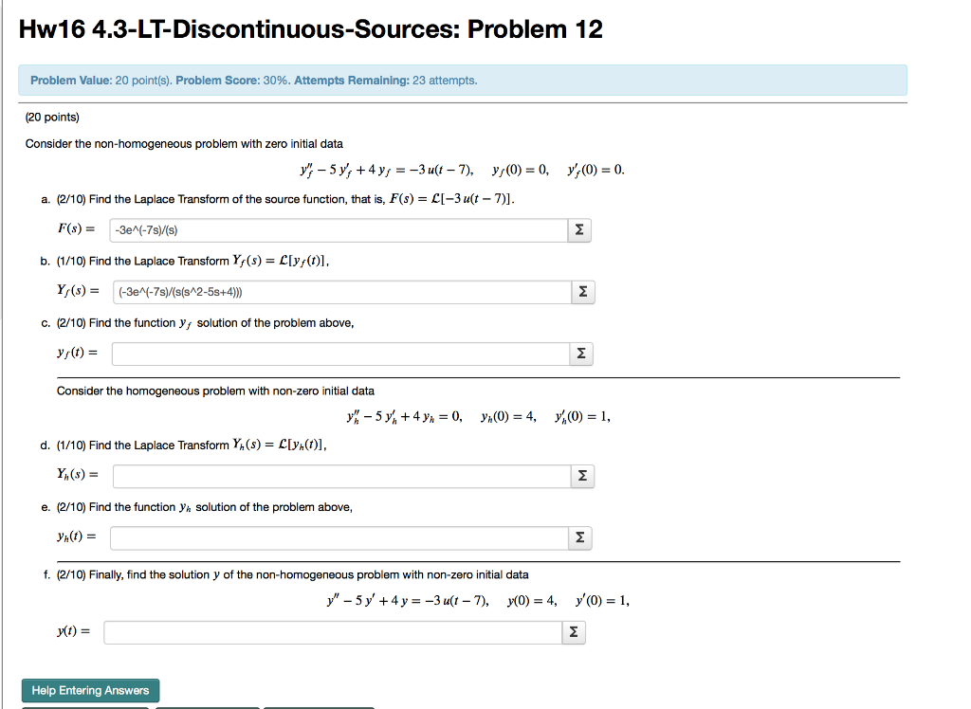
Task: Open equation editor for Yf(s) answer
Action: click(x=582, y=291)
